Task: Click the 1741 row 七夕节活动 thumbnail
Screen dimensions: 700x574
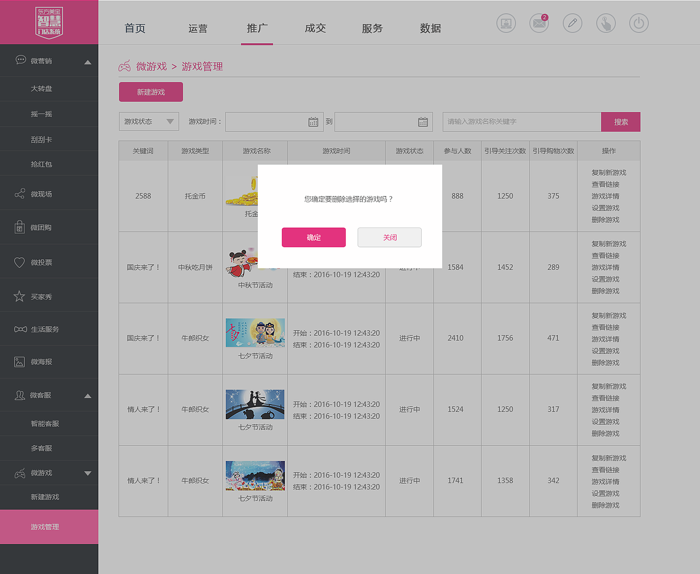Action: (255, 475)
